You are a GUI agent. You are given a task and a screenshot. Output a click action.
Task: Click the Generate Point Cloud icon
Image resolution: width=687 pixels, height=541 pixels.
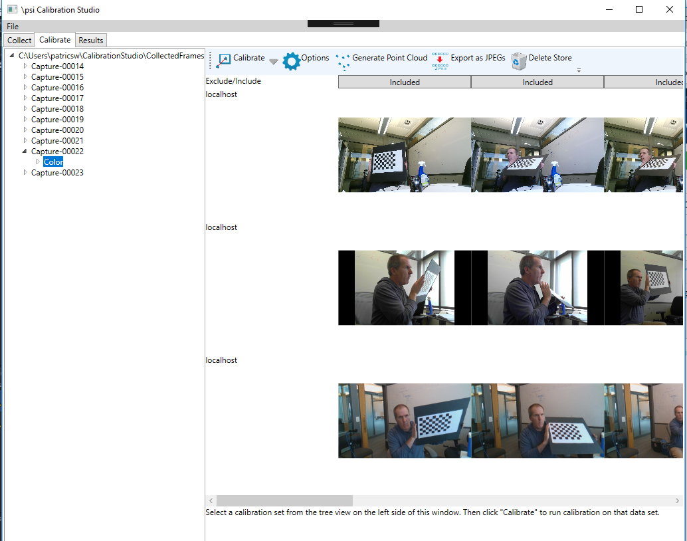pos(343,61)
